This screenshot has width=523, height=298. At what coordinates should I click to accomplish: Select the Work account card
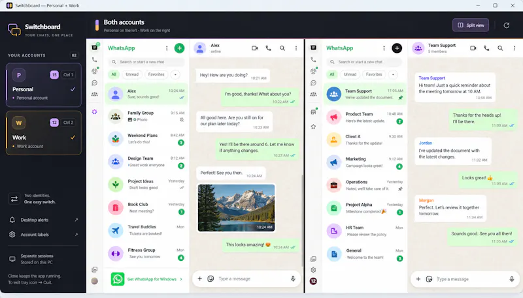(44, 133)
